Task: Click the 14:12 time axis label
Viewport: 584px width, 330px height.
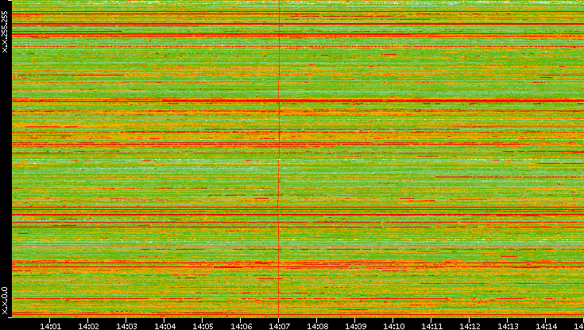Action: (x=470, y=326)
